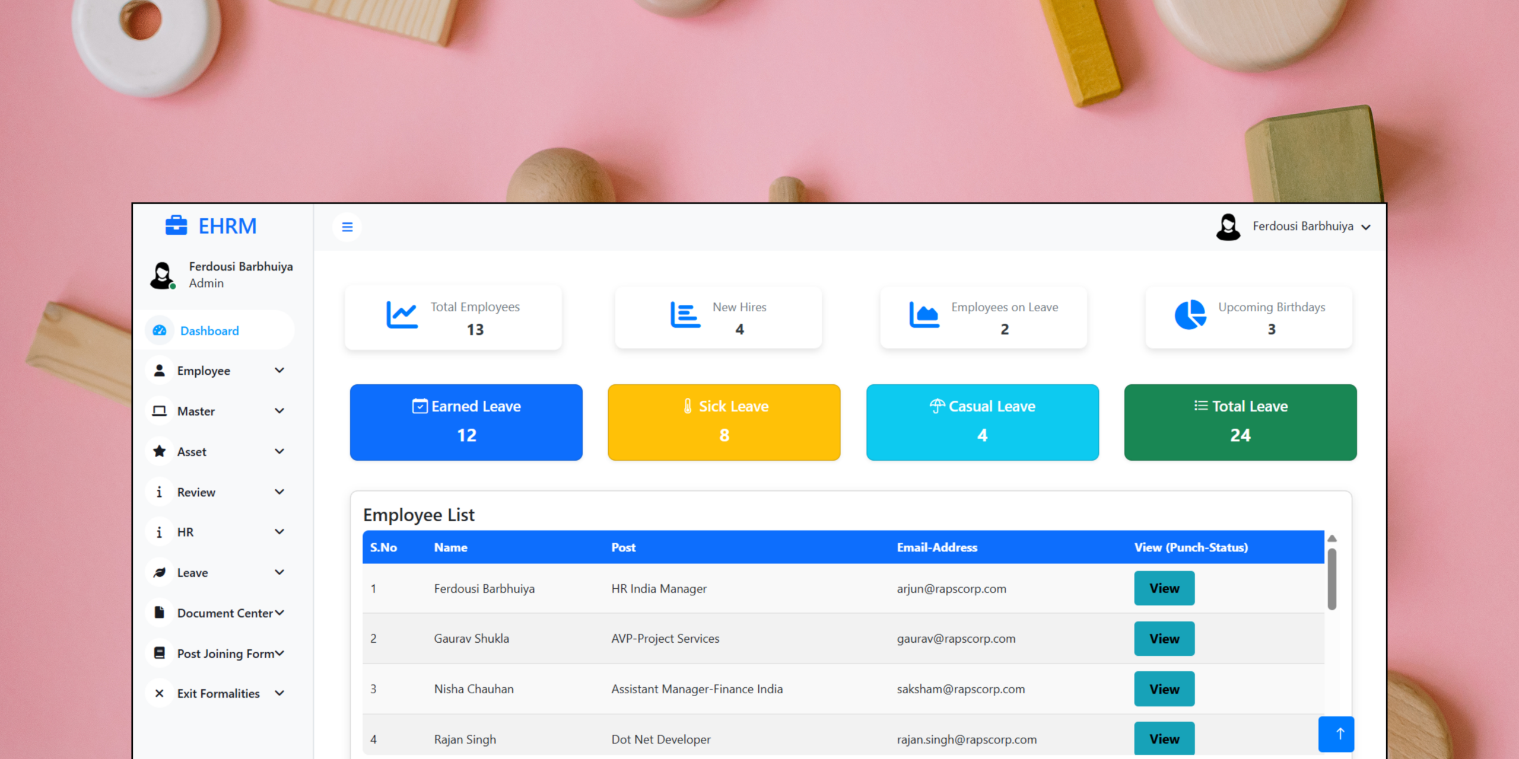The image size is (1519, 759).
Task: Expand the Master menu chevron
Action: tap(279, 411)
